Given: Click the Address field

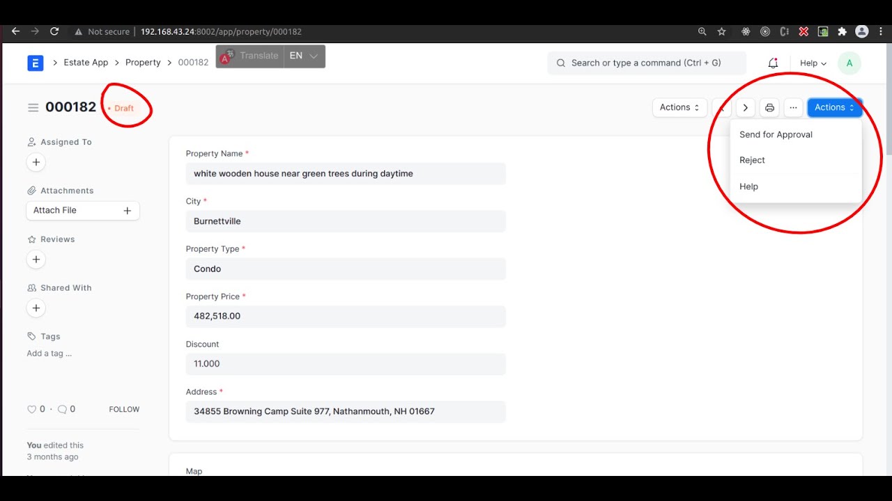Looking at the screenshot, I should [346, 411].
